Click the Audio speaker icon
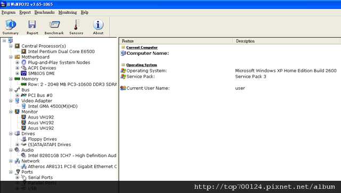Image resolution: width=341 pixels, height=193 pixels. pos(17,150)
